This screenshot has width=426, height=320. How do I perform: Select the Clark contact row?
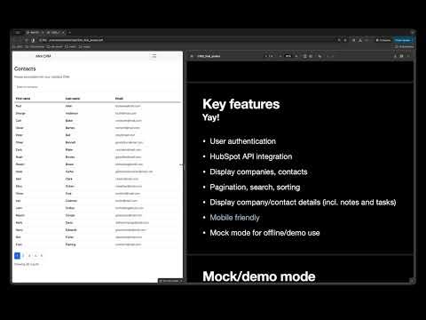click(x=98, y=179)
